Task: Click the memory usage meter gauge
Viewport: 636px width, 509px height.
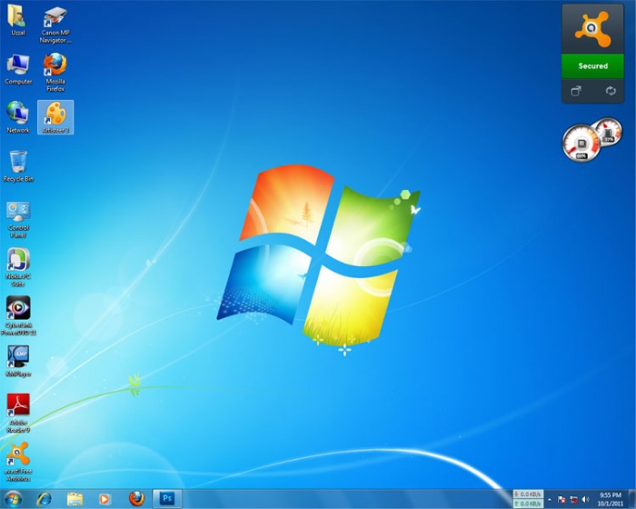Action: pos(609,131)
